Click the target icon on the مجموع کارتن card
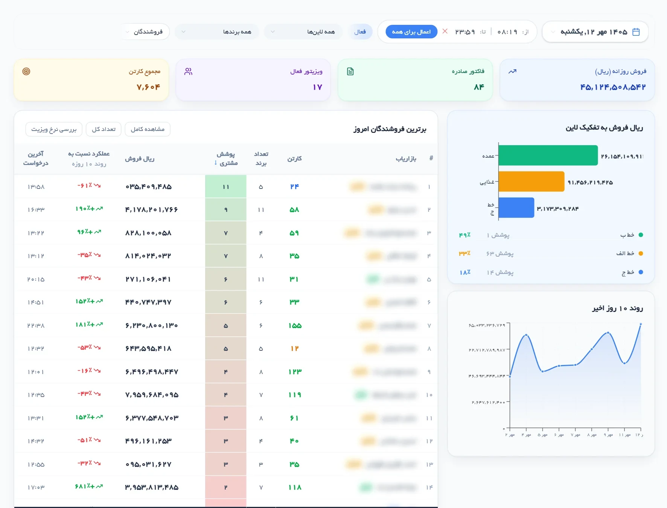The width and height of the screenshot is (667, 508). pyautogui.click(x=26, y=71)
